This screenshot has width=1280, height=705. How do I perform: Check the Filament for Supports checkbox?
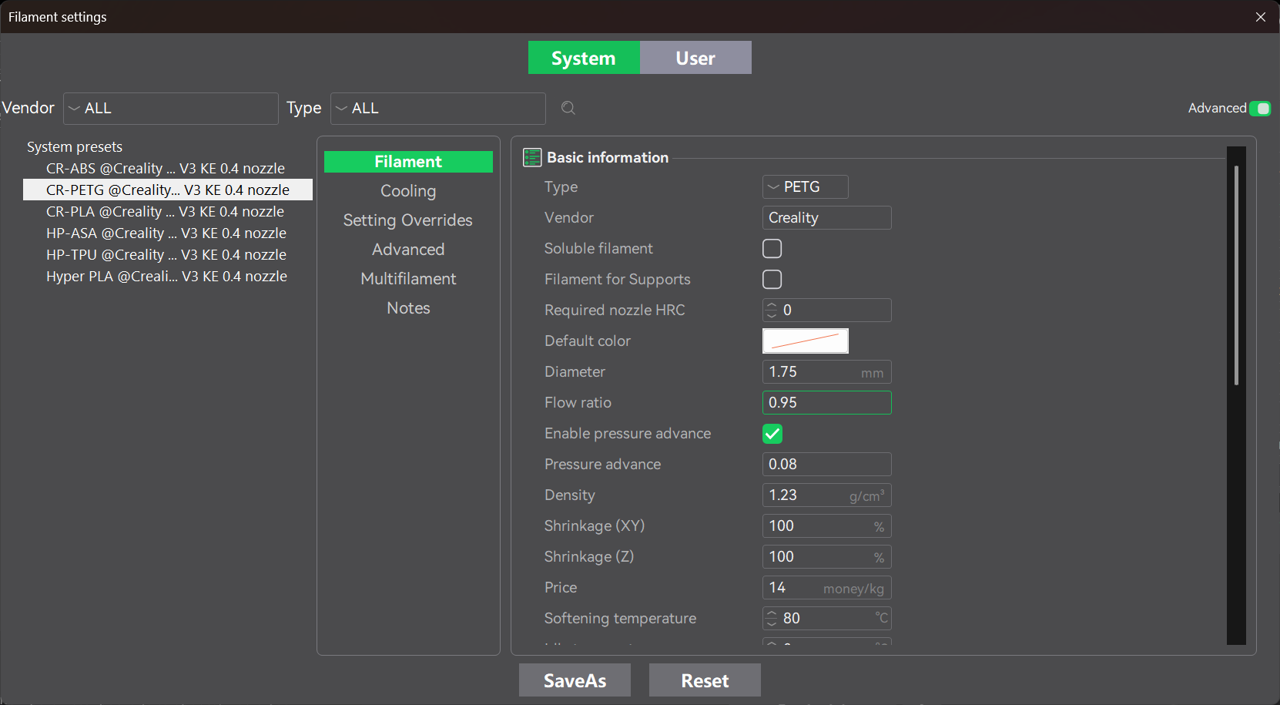(772, 279)
